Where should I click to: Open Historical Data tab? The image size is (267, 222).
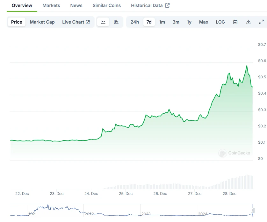point(150,5)
